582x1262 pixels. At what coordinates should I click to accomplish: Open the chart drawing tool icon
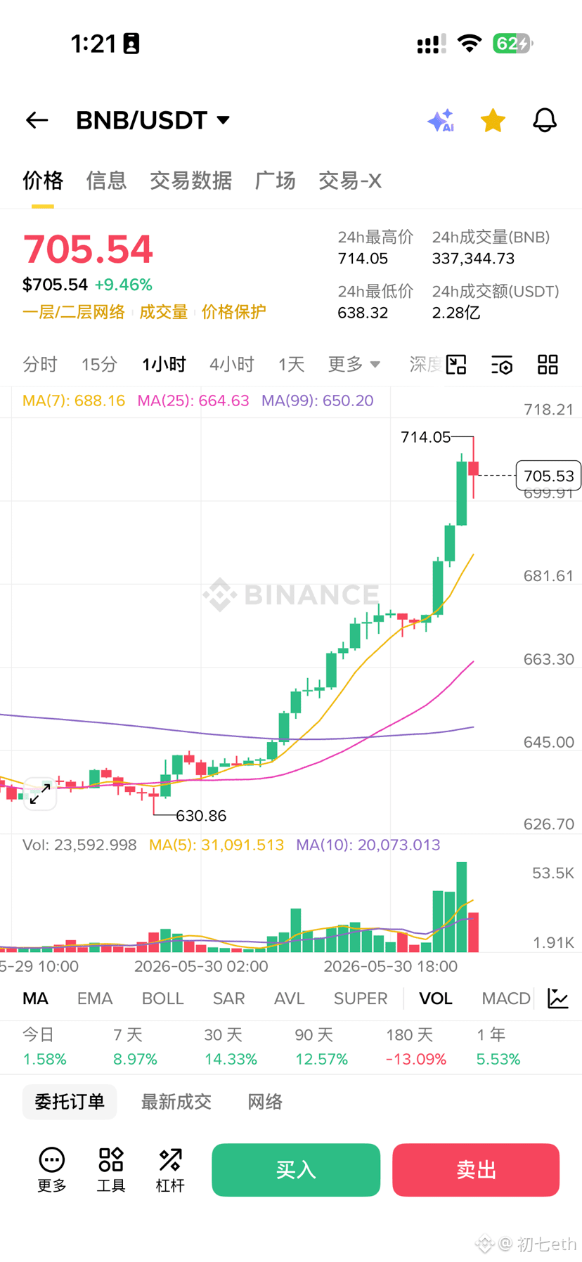click(456, 365)
